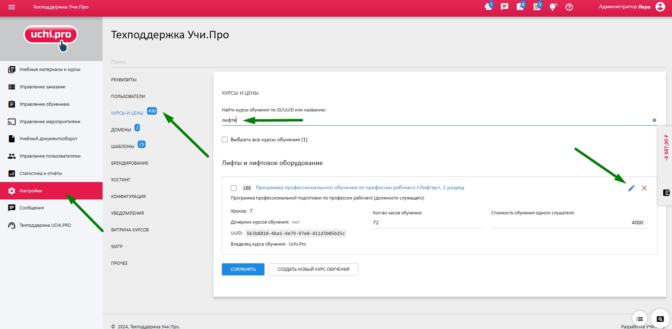Toggle Выбрать все курсы обучения checkbox

pyautogui.click(x=225, y=139)
